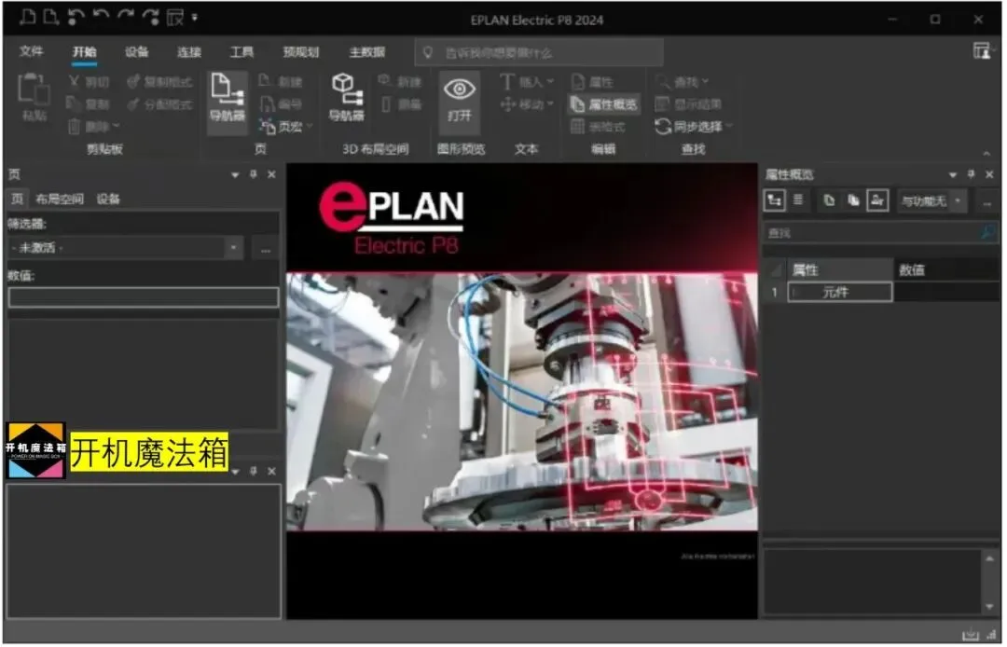Image resolution: width=1007 pixels, height=647 pixels.
Task: Switch to the 设备 tab in left panel
Action: 108,200
